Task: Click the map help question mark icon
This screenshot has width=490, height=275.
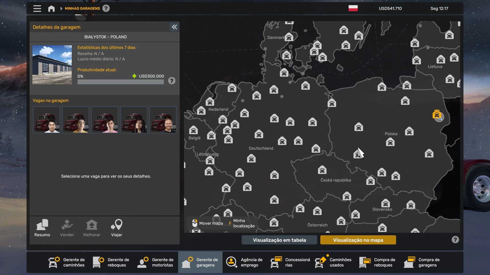Action: click(455, 240)
